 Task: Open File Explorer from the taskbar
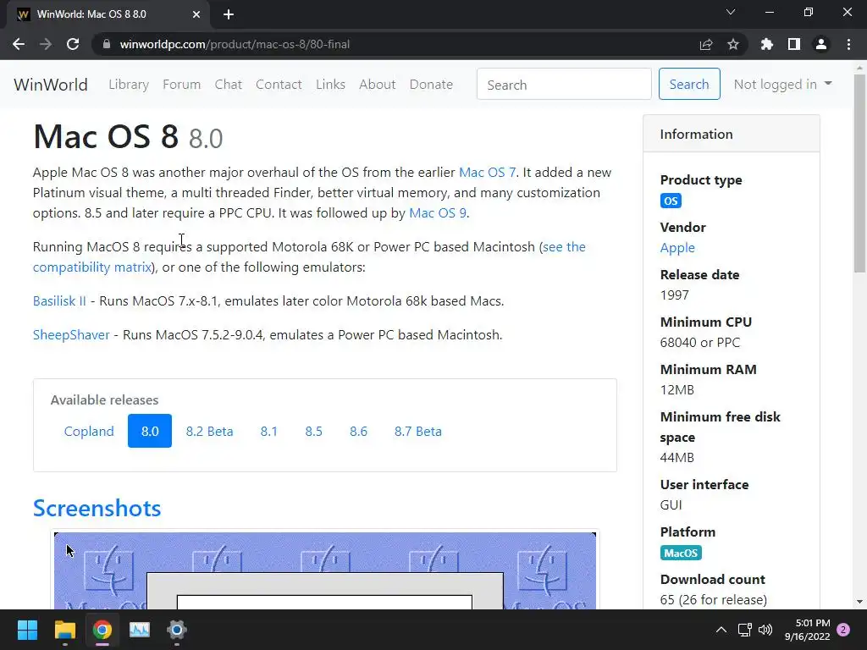point(64,630)
